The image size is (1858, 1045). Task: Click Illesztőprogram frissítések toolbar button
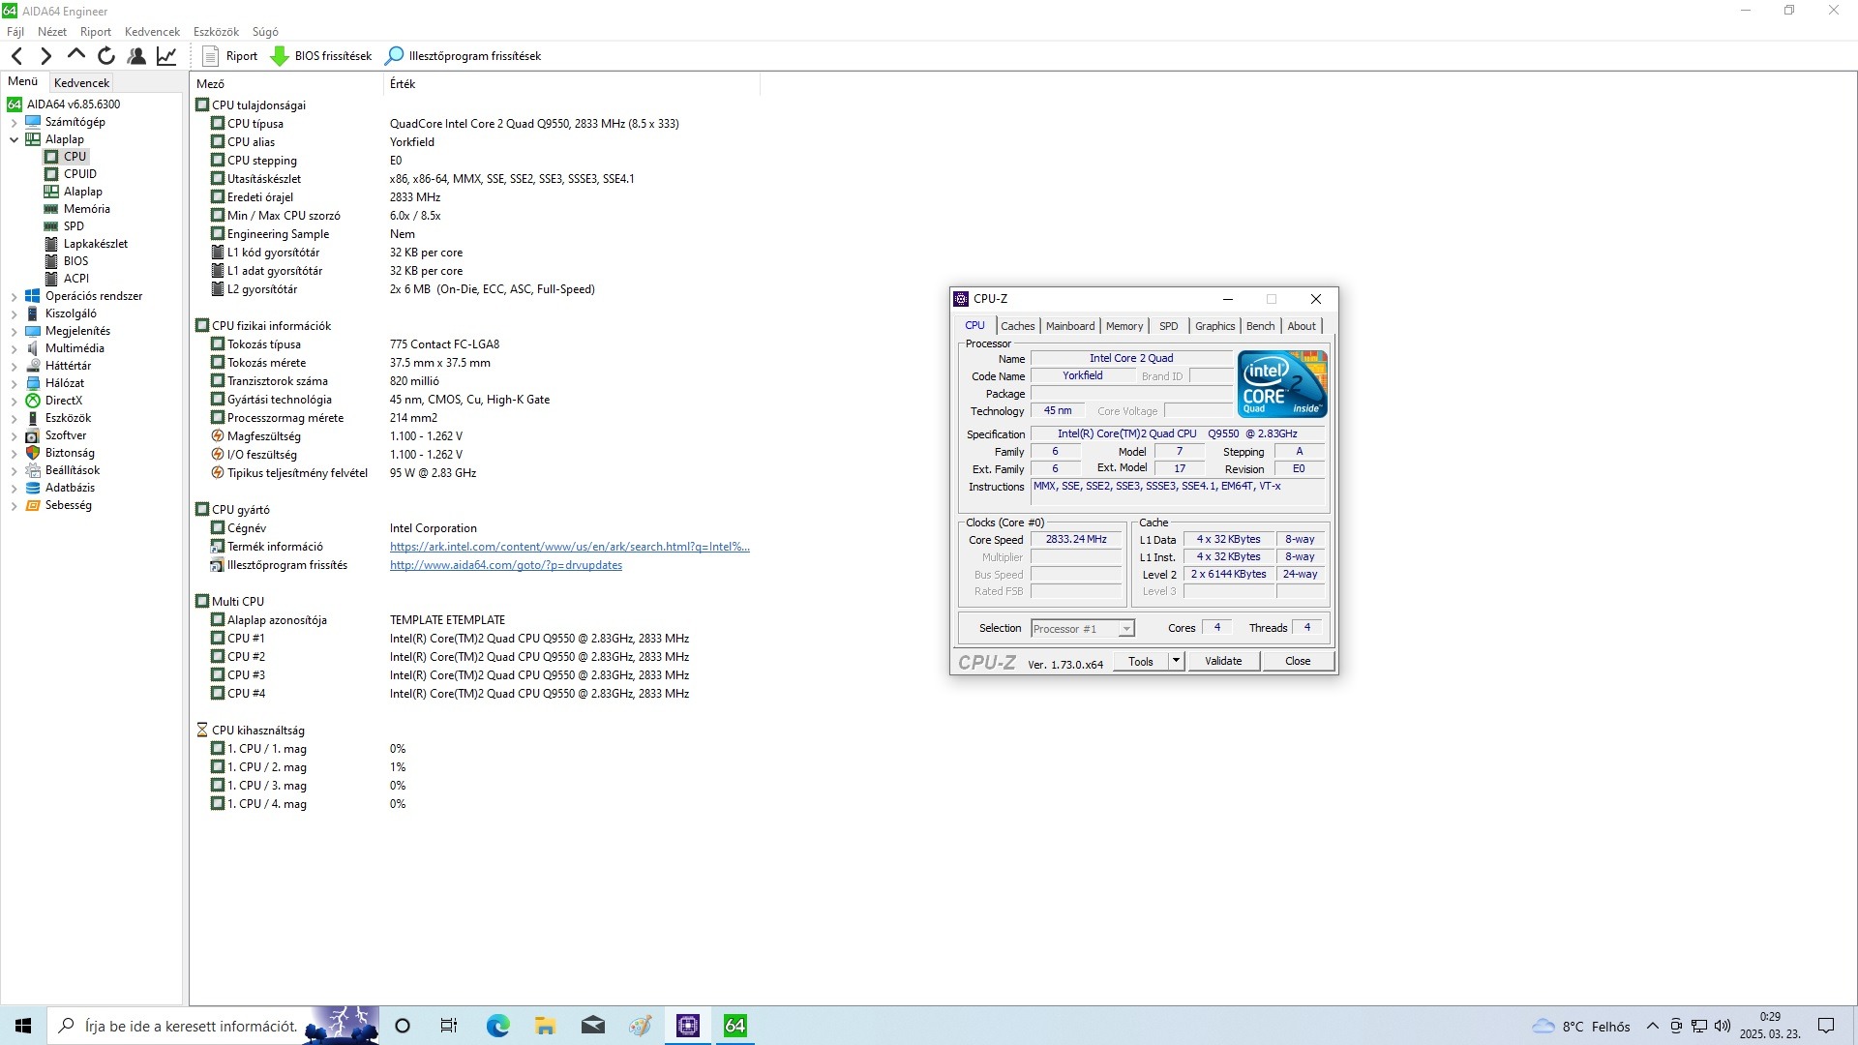click(x=464, y=56)
